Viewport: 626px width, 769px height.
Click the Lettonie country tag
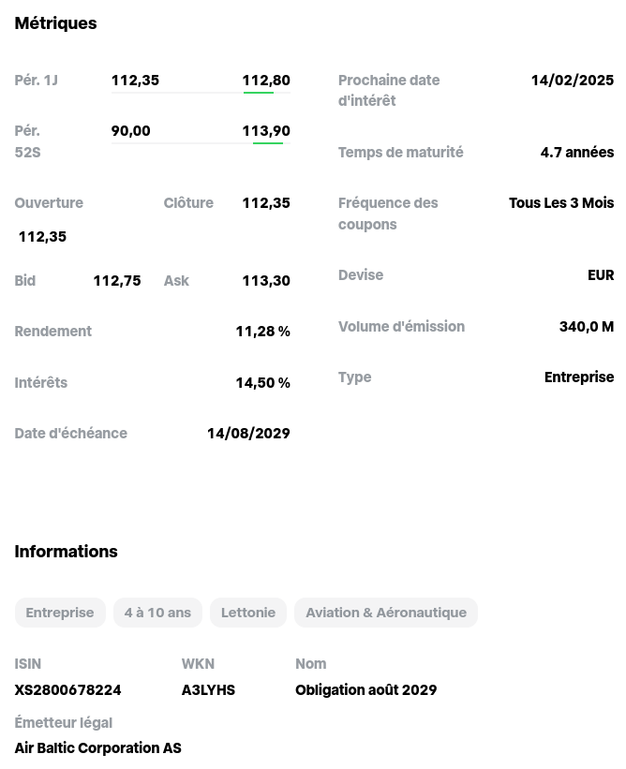247,612
